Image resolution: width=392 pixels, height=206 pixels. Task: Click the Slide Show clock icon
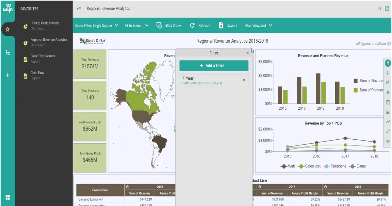(x=159, y=25)
